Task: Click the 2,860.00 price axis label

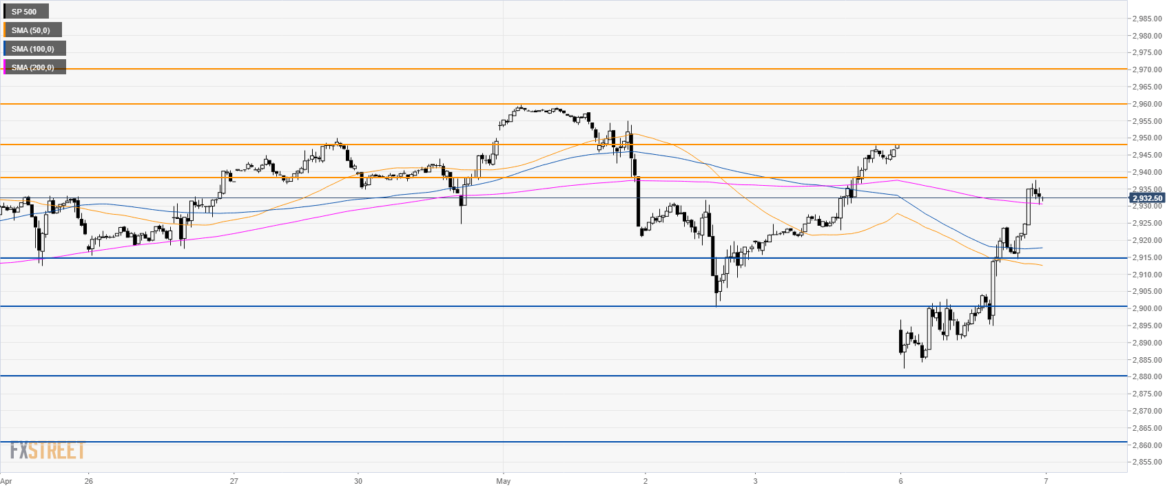Action: (1147, 445)
